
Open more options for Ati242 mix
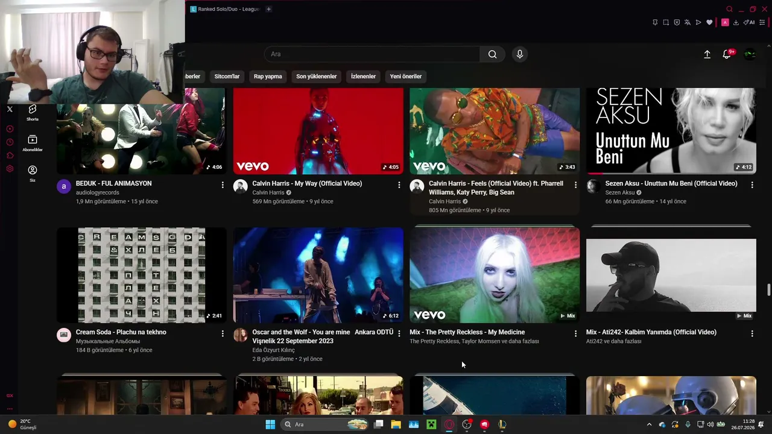(752, 333)
